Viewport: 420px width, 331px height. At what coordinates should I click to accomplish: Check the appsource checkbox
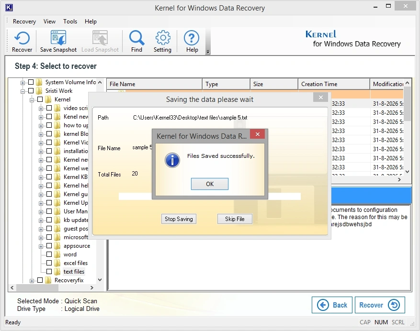coord(49,246)
